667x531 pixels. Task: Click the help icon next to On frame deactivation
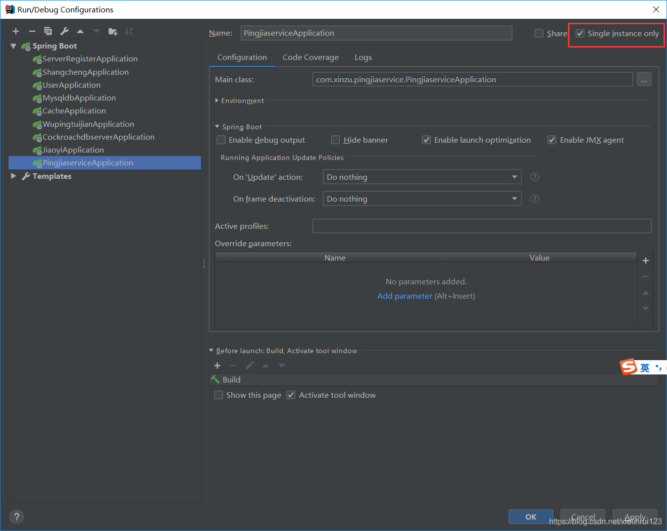pos(535,199)
